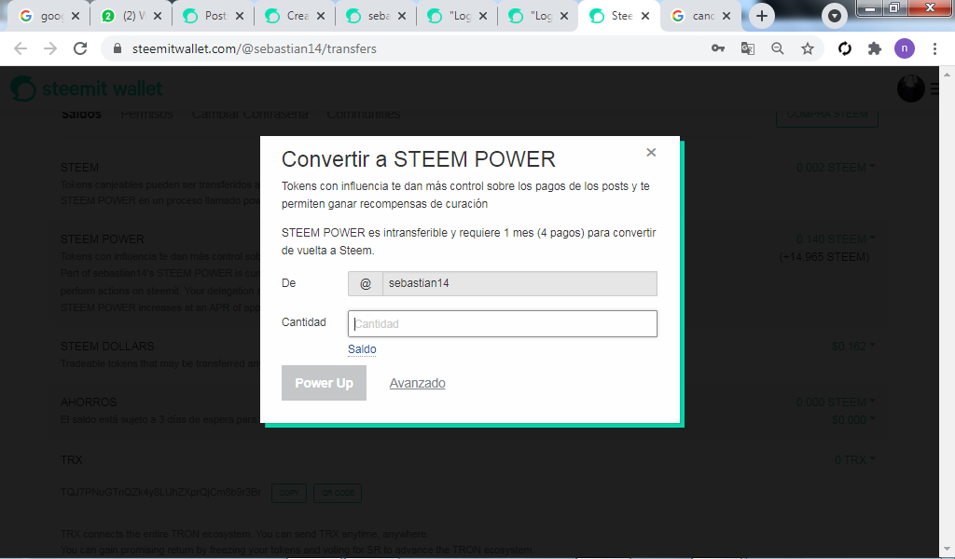Click the Power Up button
Screen dimensions: 955x559
(x=324, y=383)
